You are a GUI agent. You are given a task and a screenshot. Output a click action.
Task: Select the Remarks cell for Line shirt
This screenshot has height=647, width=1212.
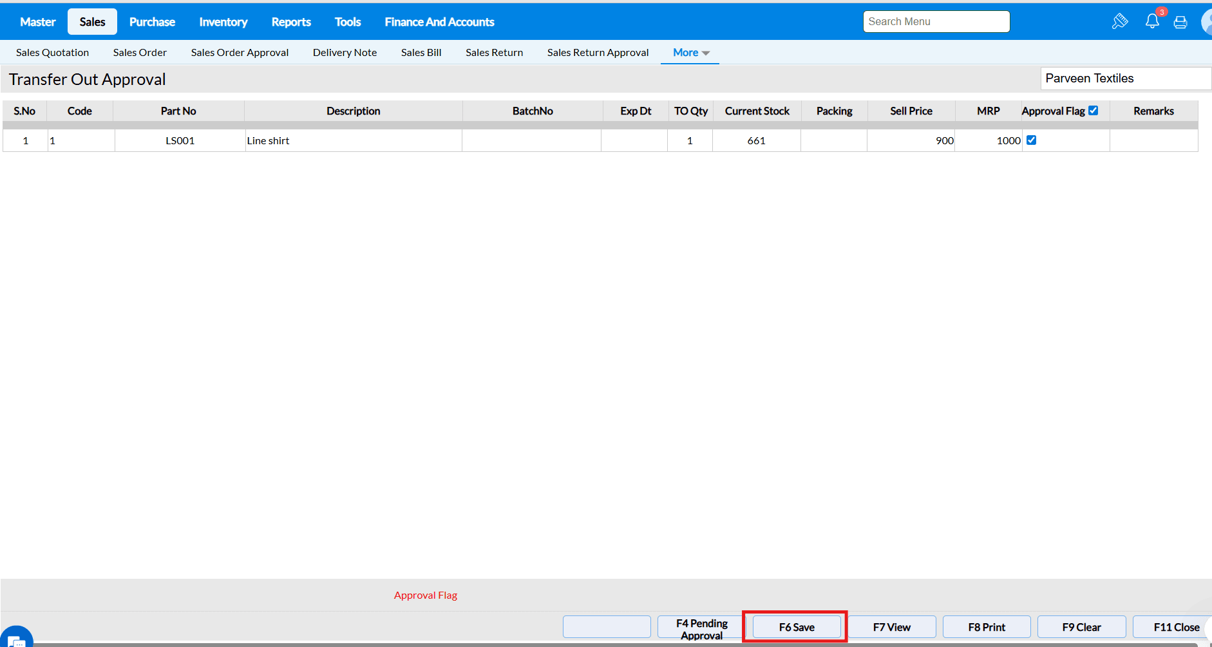[1153, 140]
